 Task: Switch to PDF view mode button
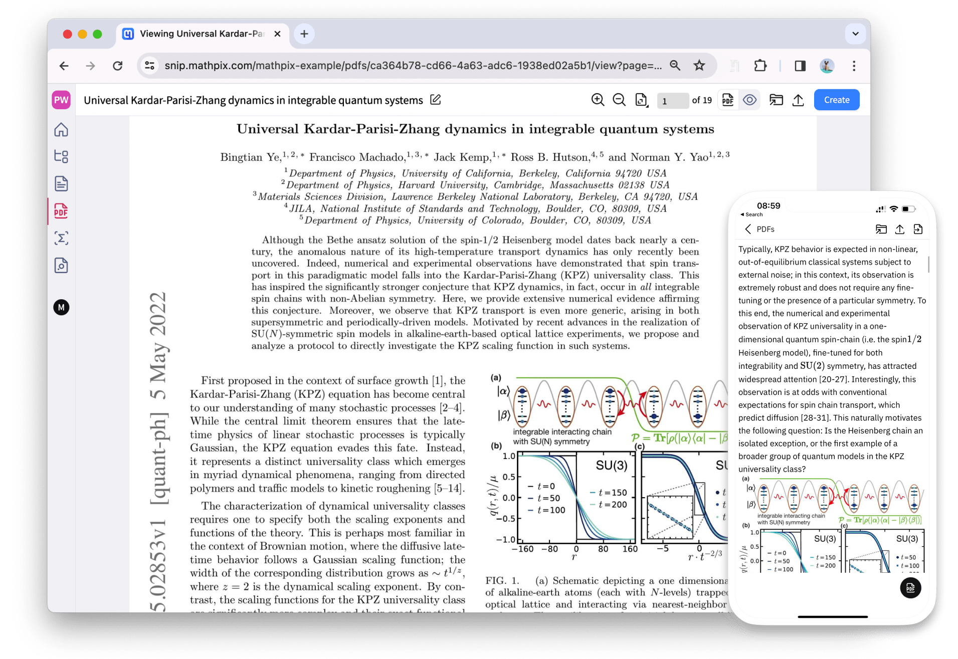728,100
